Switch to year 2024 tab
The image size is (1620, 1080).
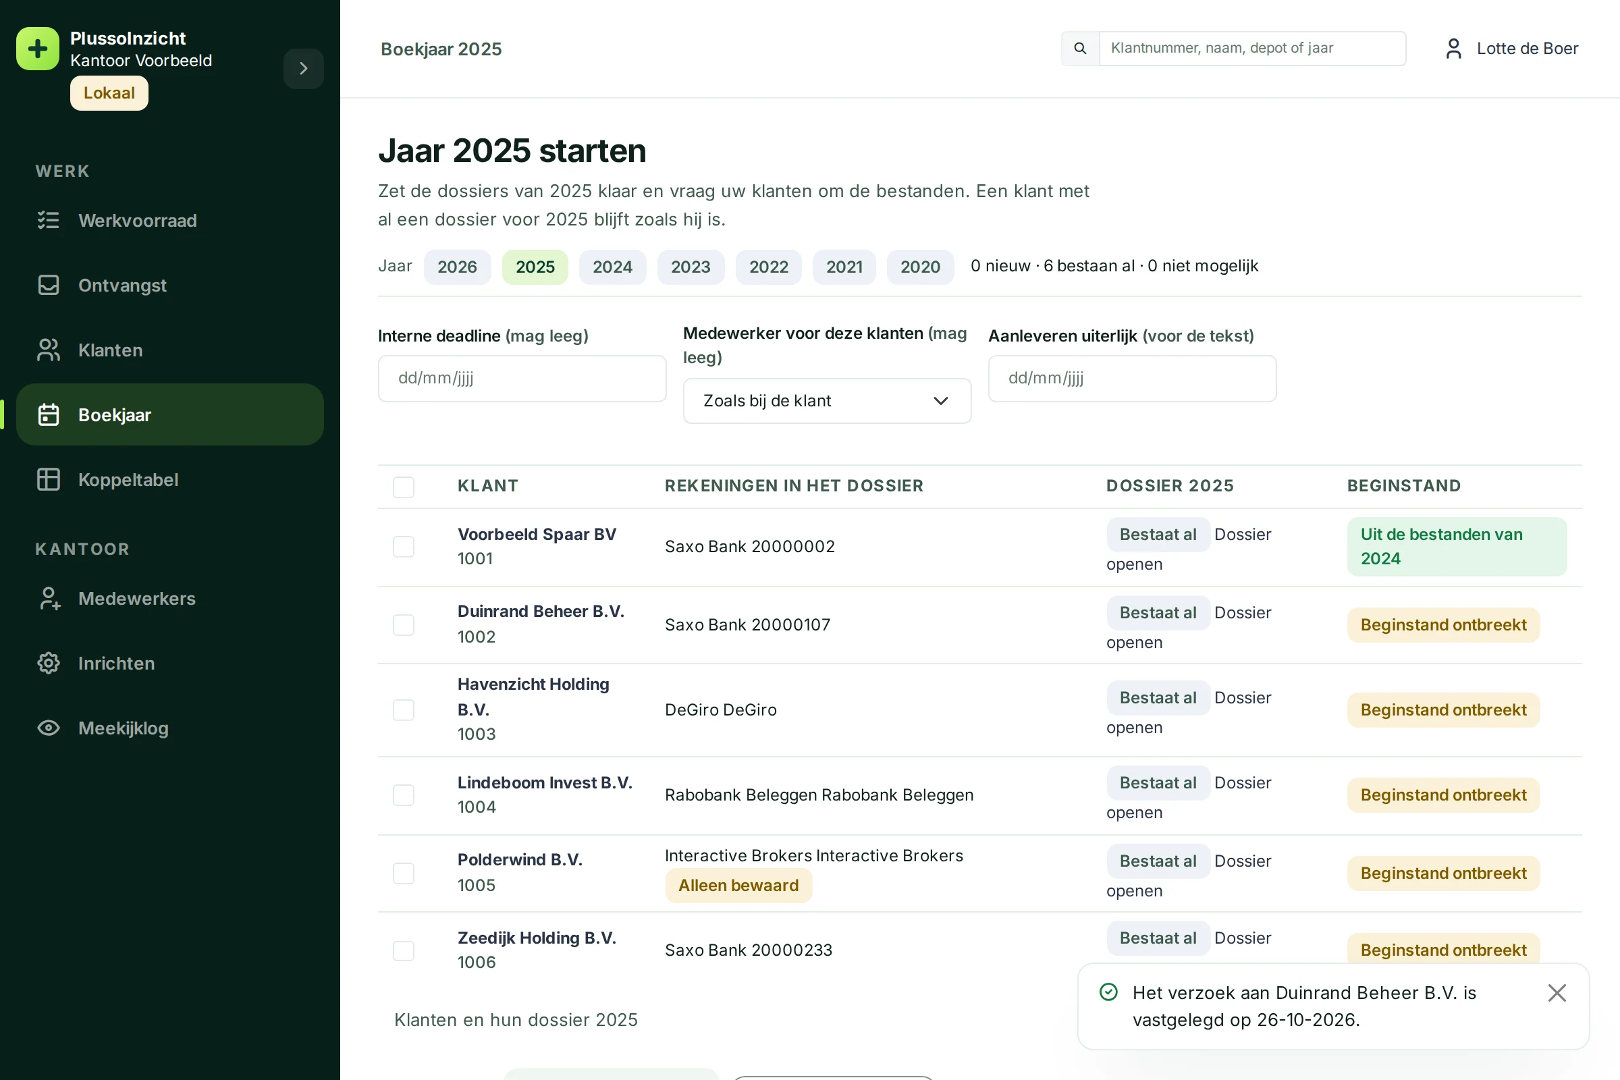coord(612,267)
